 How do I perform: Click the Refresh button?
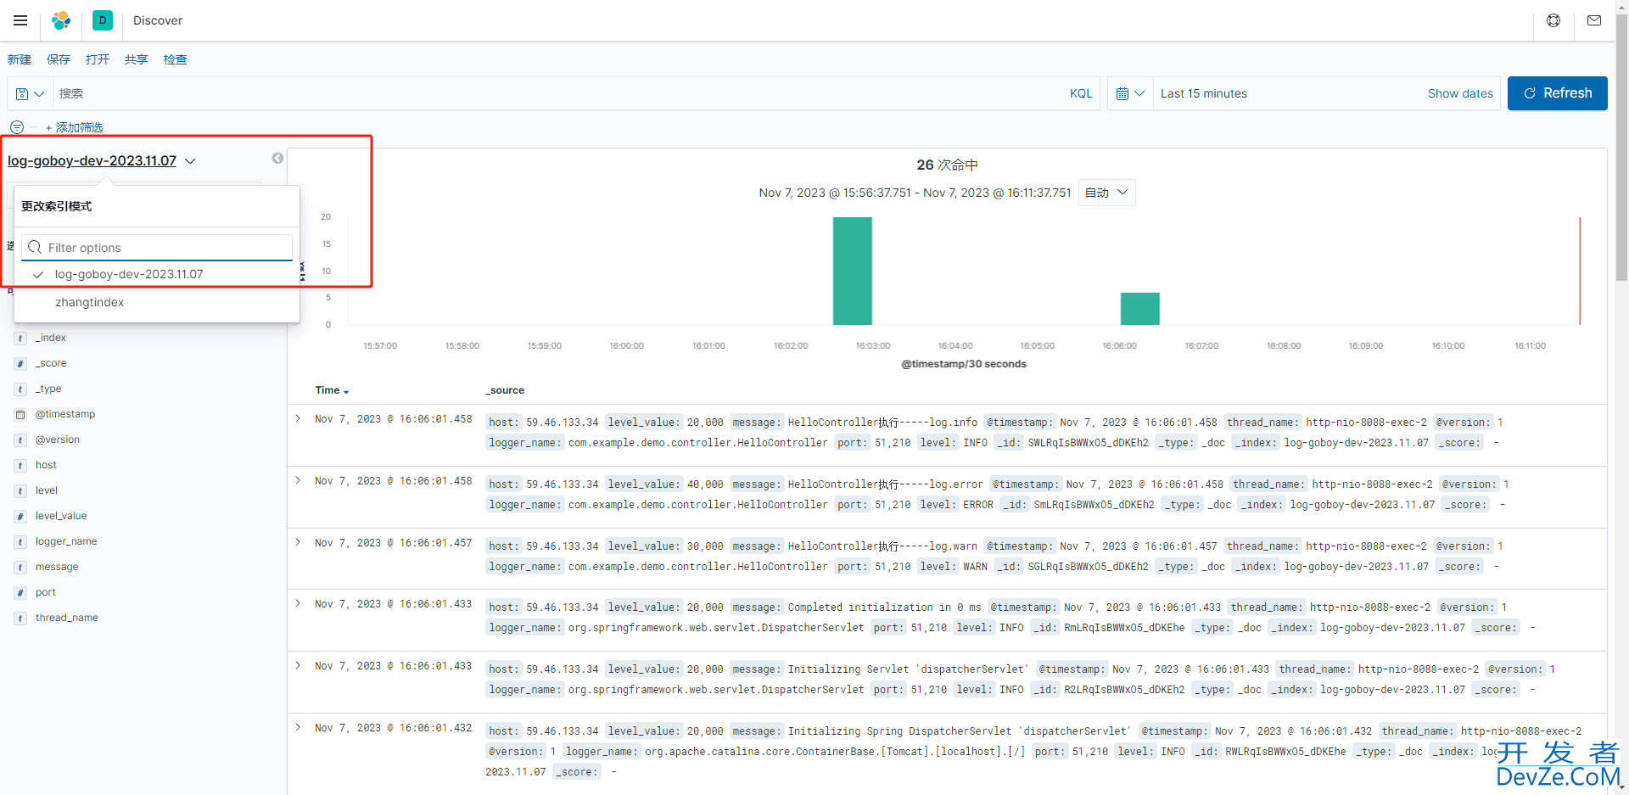coord(1557,93)
